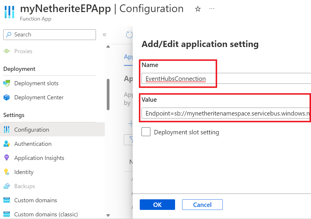Confirm the setting by clicking OK
Screen dimensions: 311x219
[x=157, y=204]
